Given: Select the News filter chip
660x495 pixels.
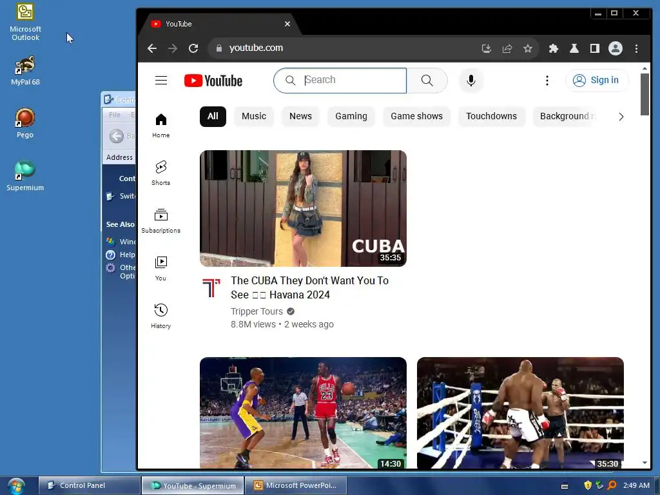Looking at the screenshot, I should 300,116.
